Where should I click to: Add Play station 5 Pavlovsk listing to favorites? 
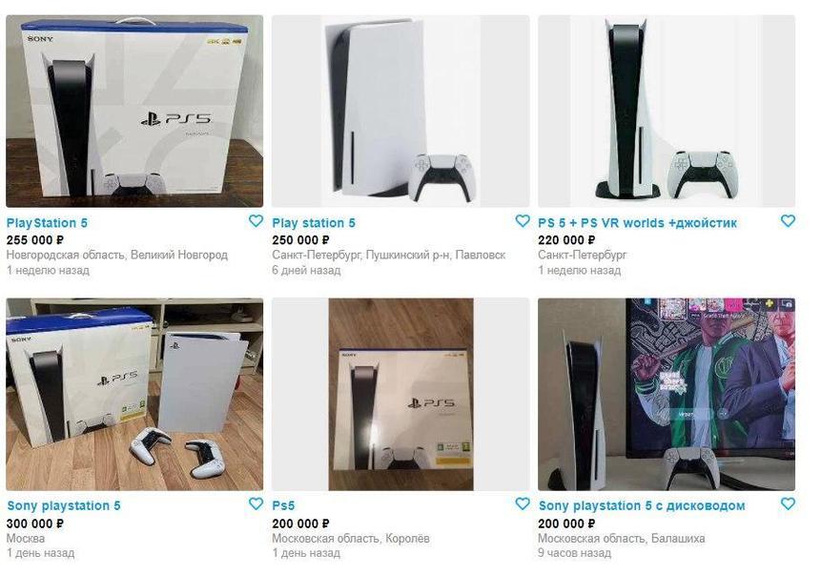click(x=522, y=221)
